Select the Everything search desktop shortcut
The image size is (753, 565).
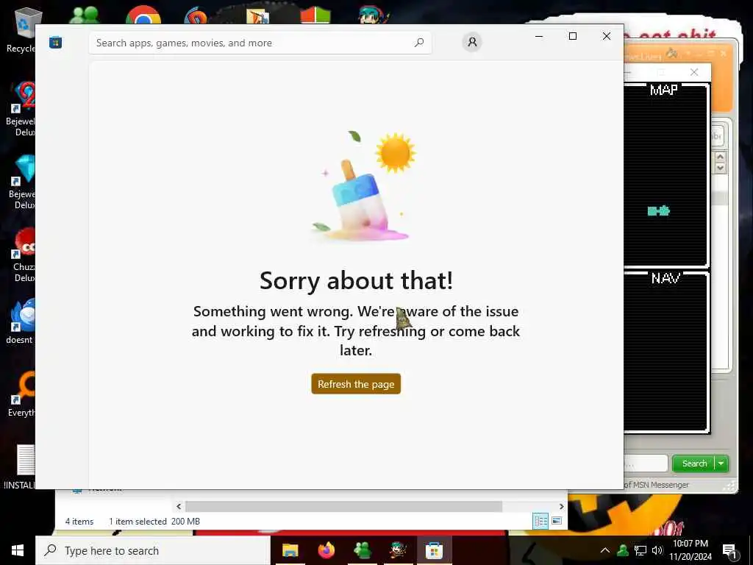[21, 394]
